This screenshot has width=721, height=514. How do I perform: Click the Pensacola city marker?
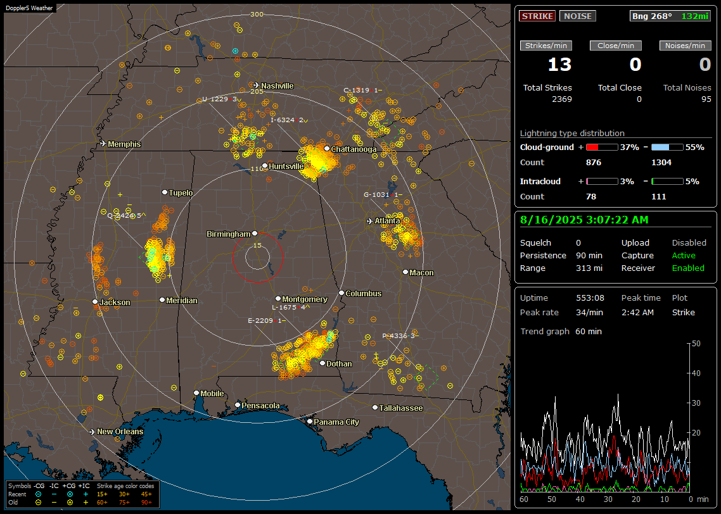(238, 404)
